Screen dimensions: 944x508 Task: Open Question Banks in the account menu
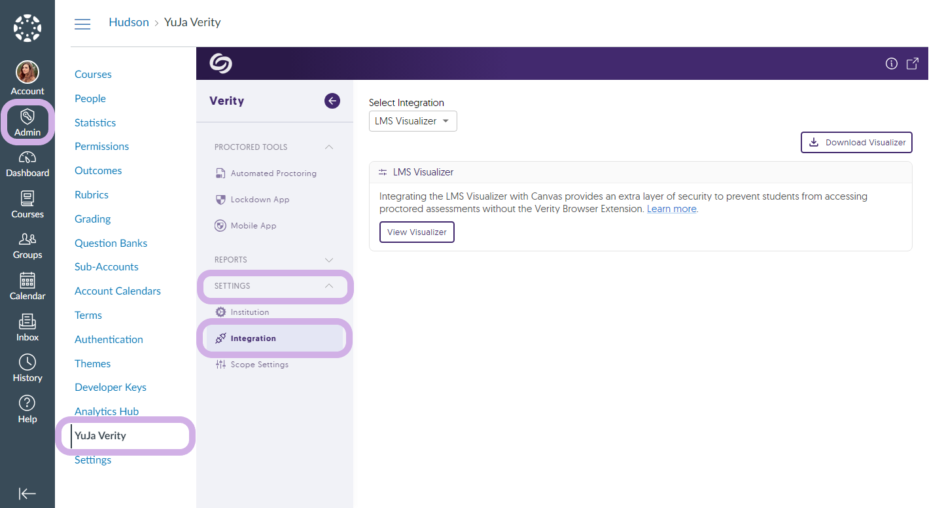click(111, 244)
